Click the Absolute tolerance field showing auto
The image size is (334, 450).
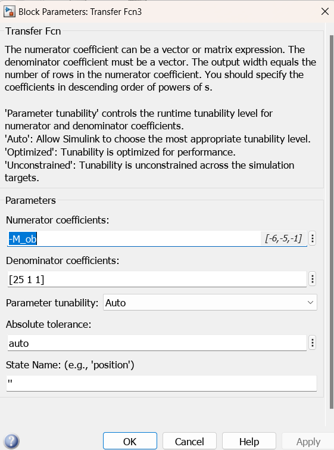157,343
